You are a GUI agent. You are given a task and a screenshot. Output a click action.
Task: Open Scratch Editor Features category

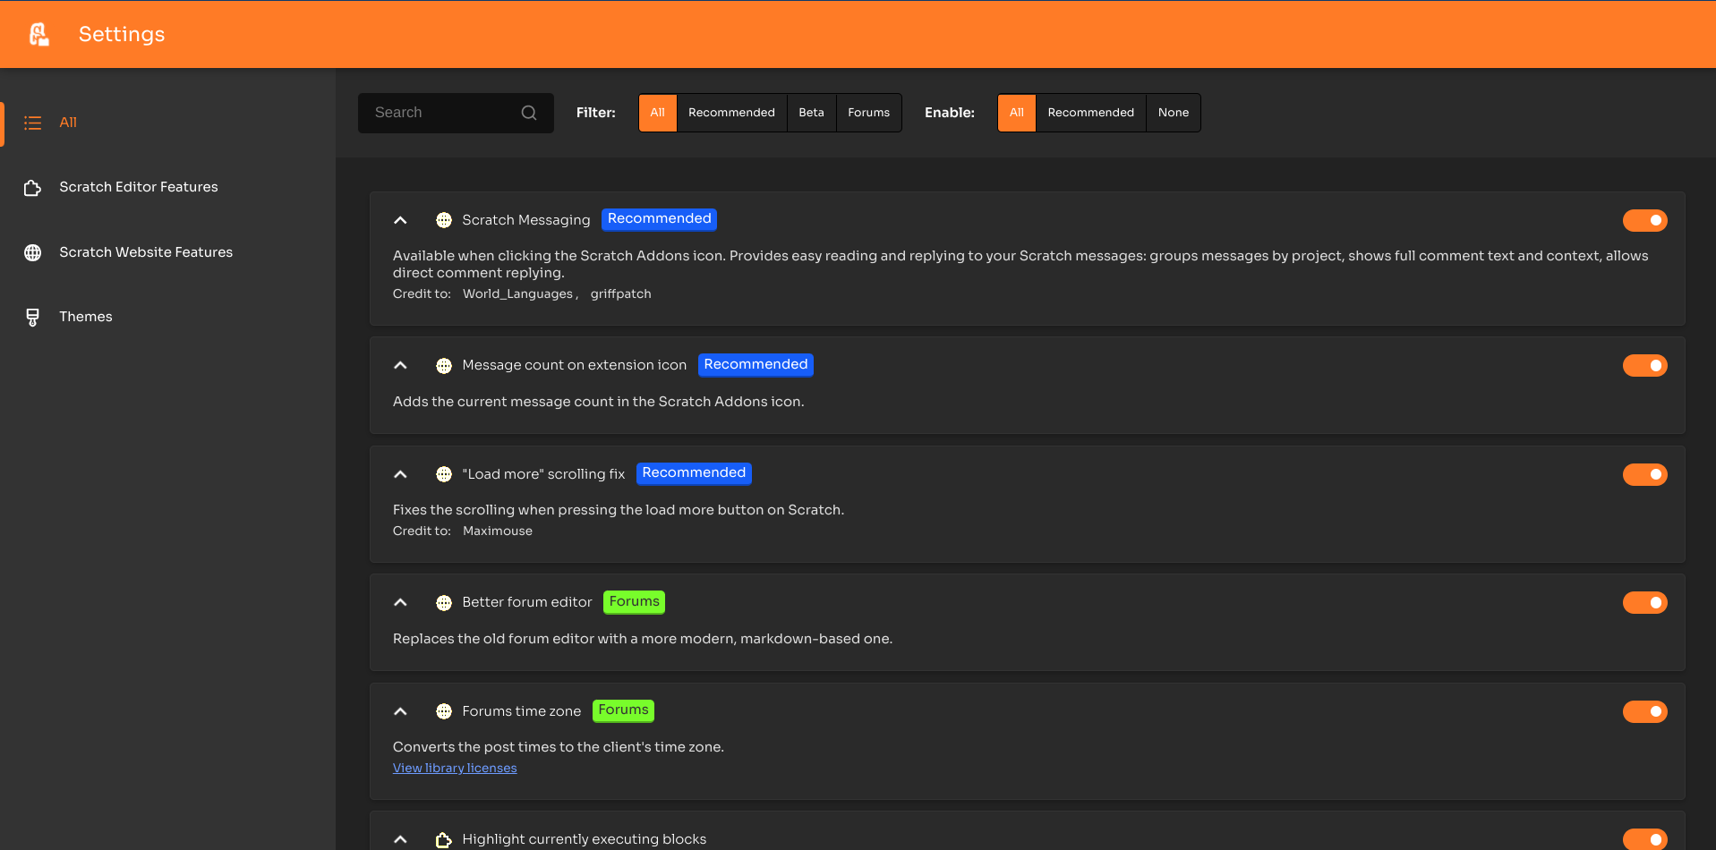click(x=167, y=187)
